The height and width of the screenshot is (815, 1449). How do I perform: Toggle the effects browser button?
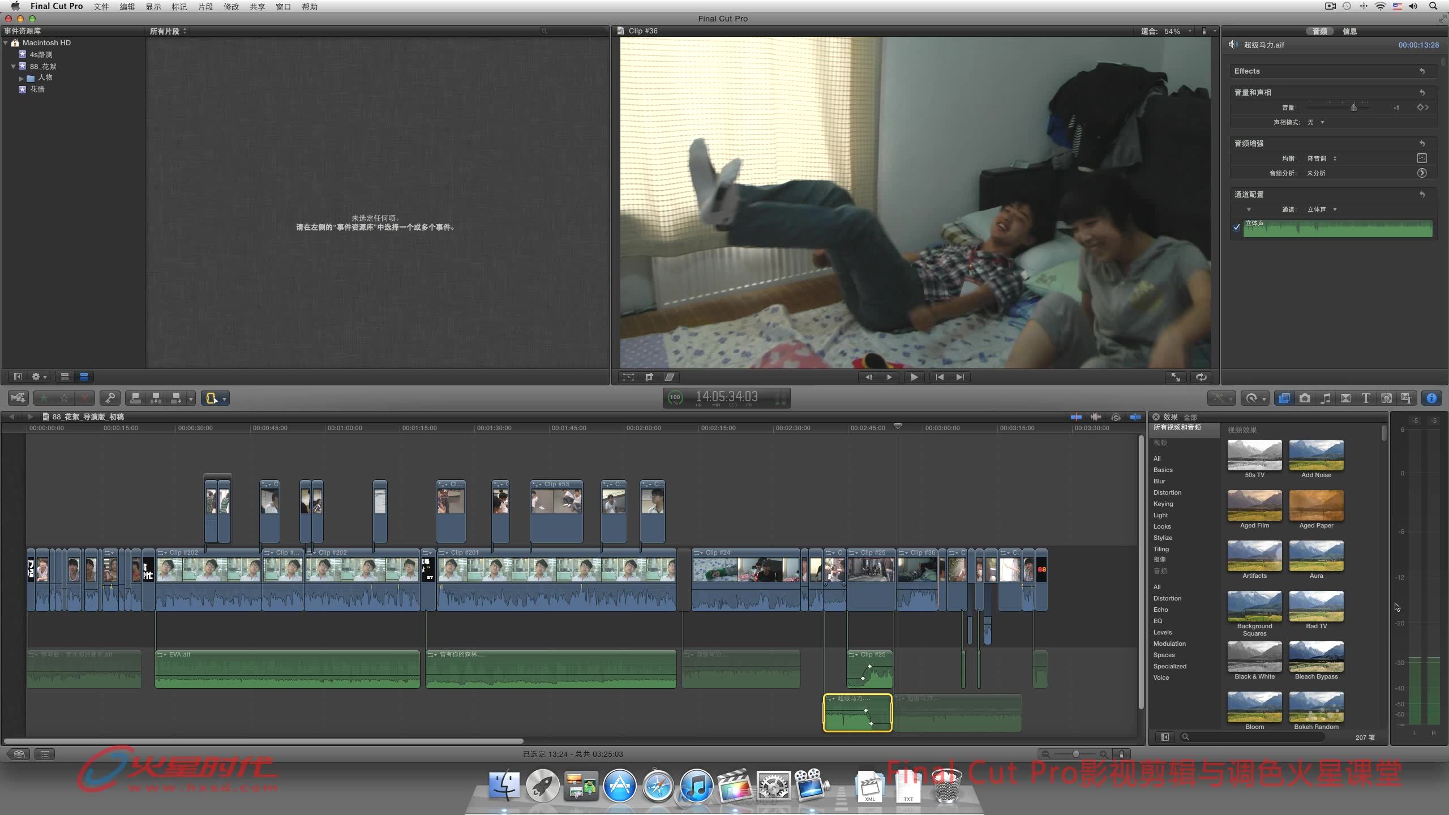(x=1284, y=398)
